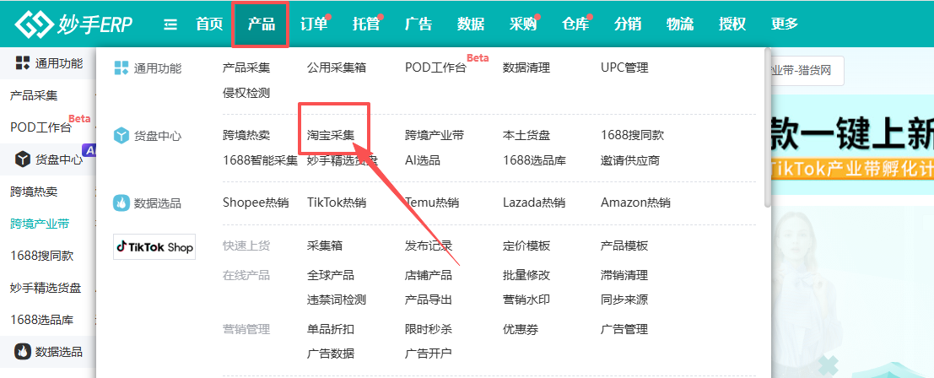Open 侵权检测
934x378 pixels.
(246, 93)
